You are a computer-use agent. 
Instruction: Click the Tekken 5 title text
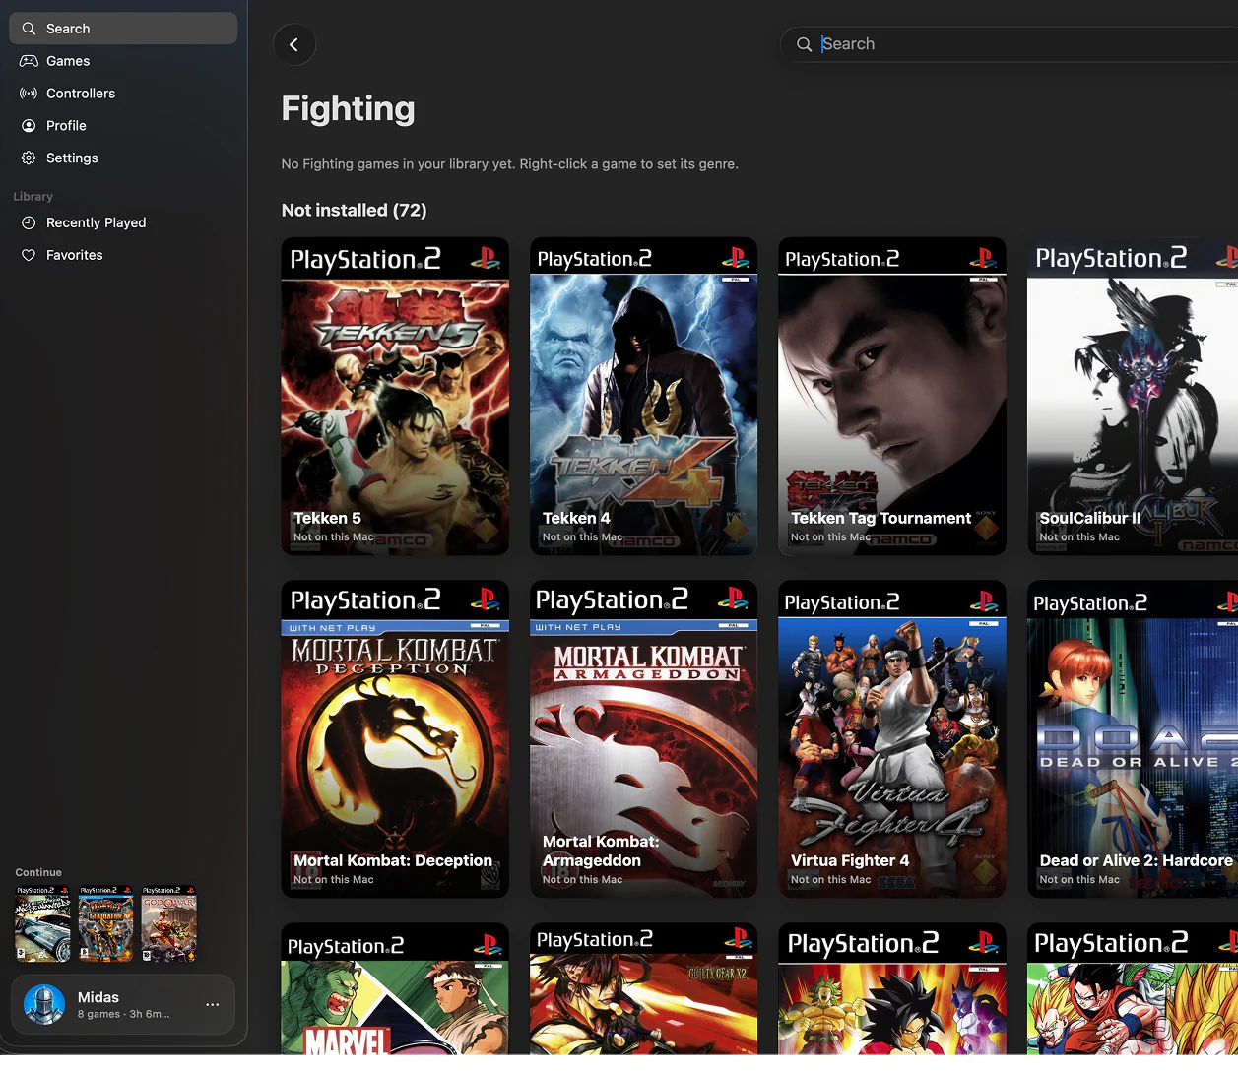point(327,518)
